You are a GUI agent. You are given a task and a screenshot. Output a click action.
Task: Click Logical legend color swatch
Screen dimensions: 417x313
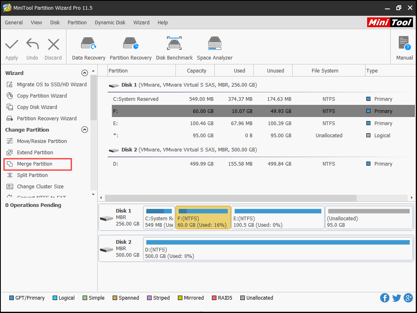click(x=55, y=298)
